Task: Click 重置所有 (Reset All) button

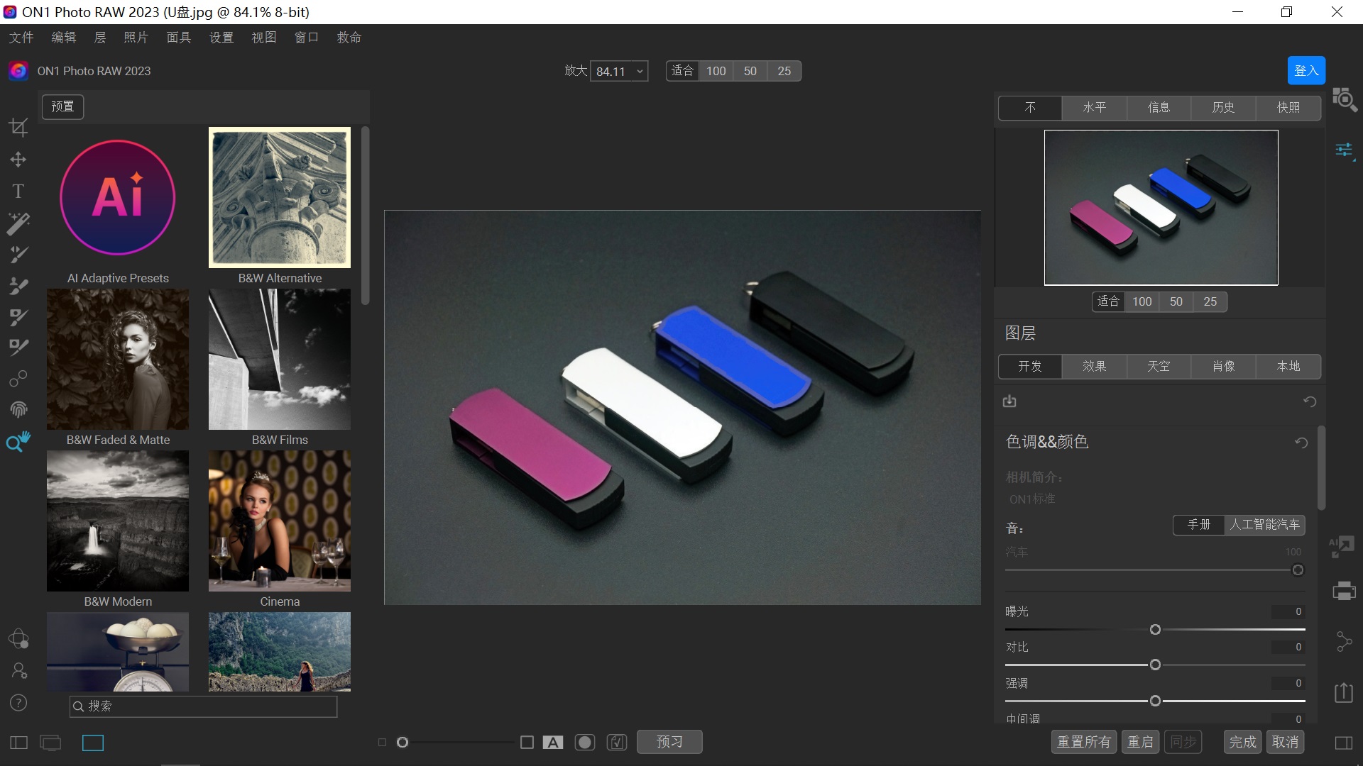Action: [x=1084, y=743]
